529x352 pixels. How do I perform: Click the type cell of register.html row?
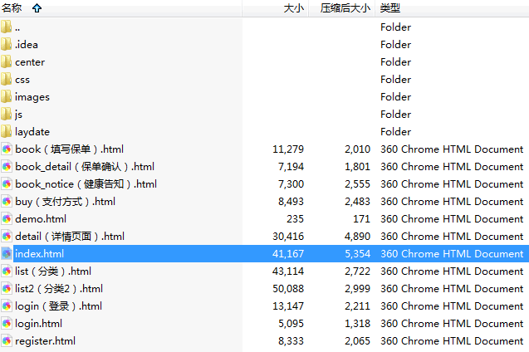click(x=452, y=341)
